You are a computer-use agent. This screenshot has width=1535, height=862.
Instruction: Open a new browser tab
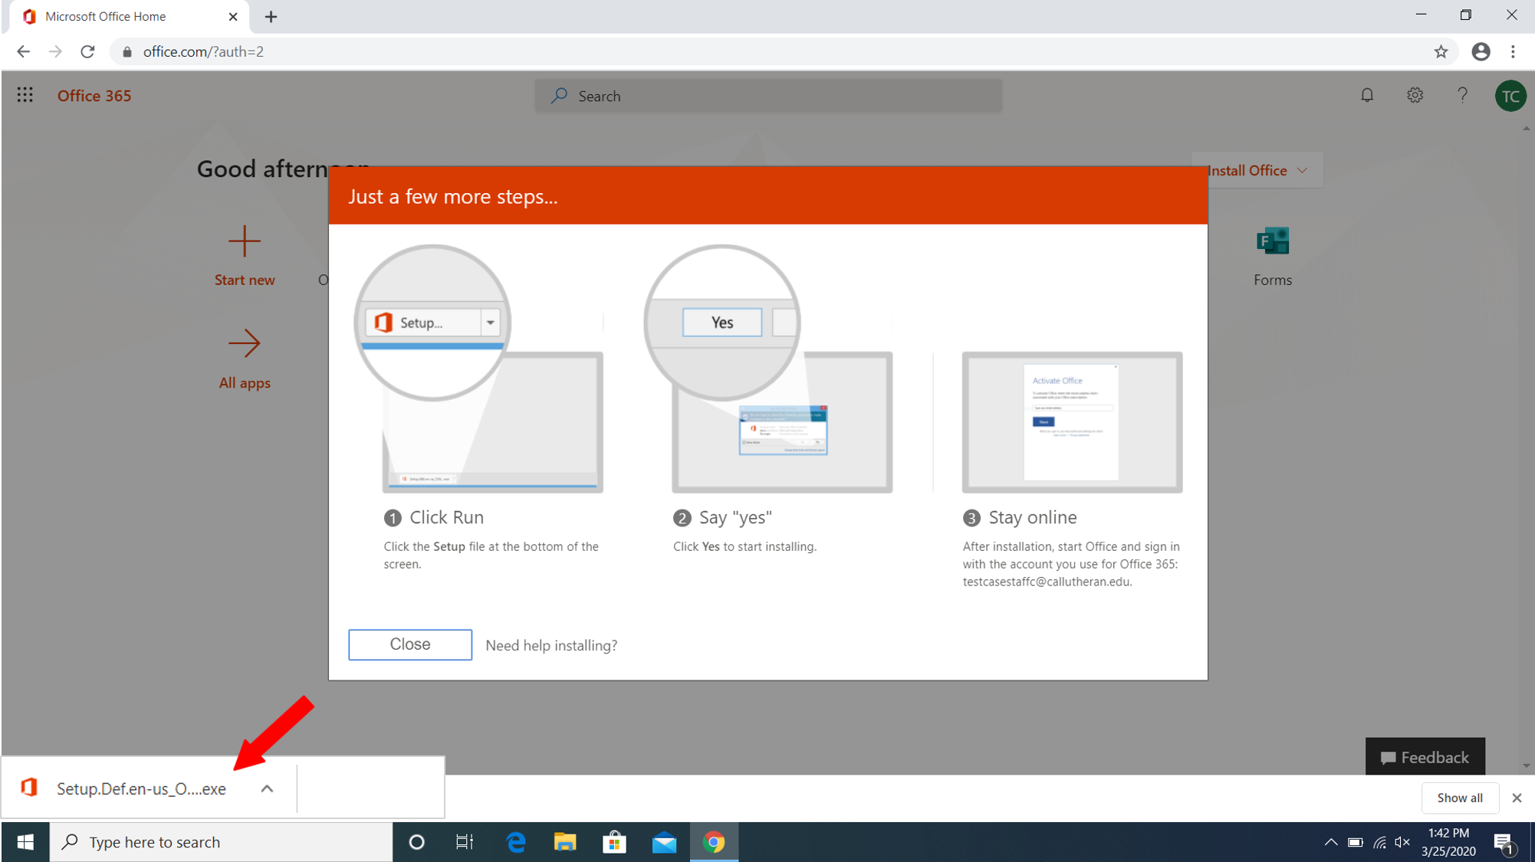(x=271, y=17)
